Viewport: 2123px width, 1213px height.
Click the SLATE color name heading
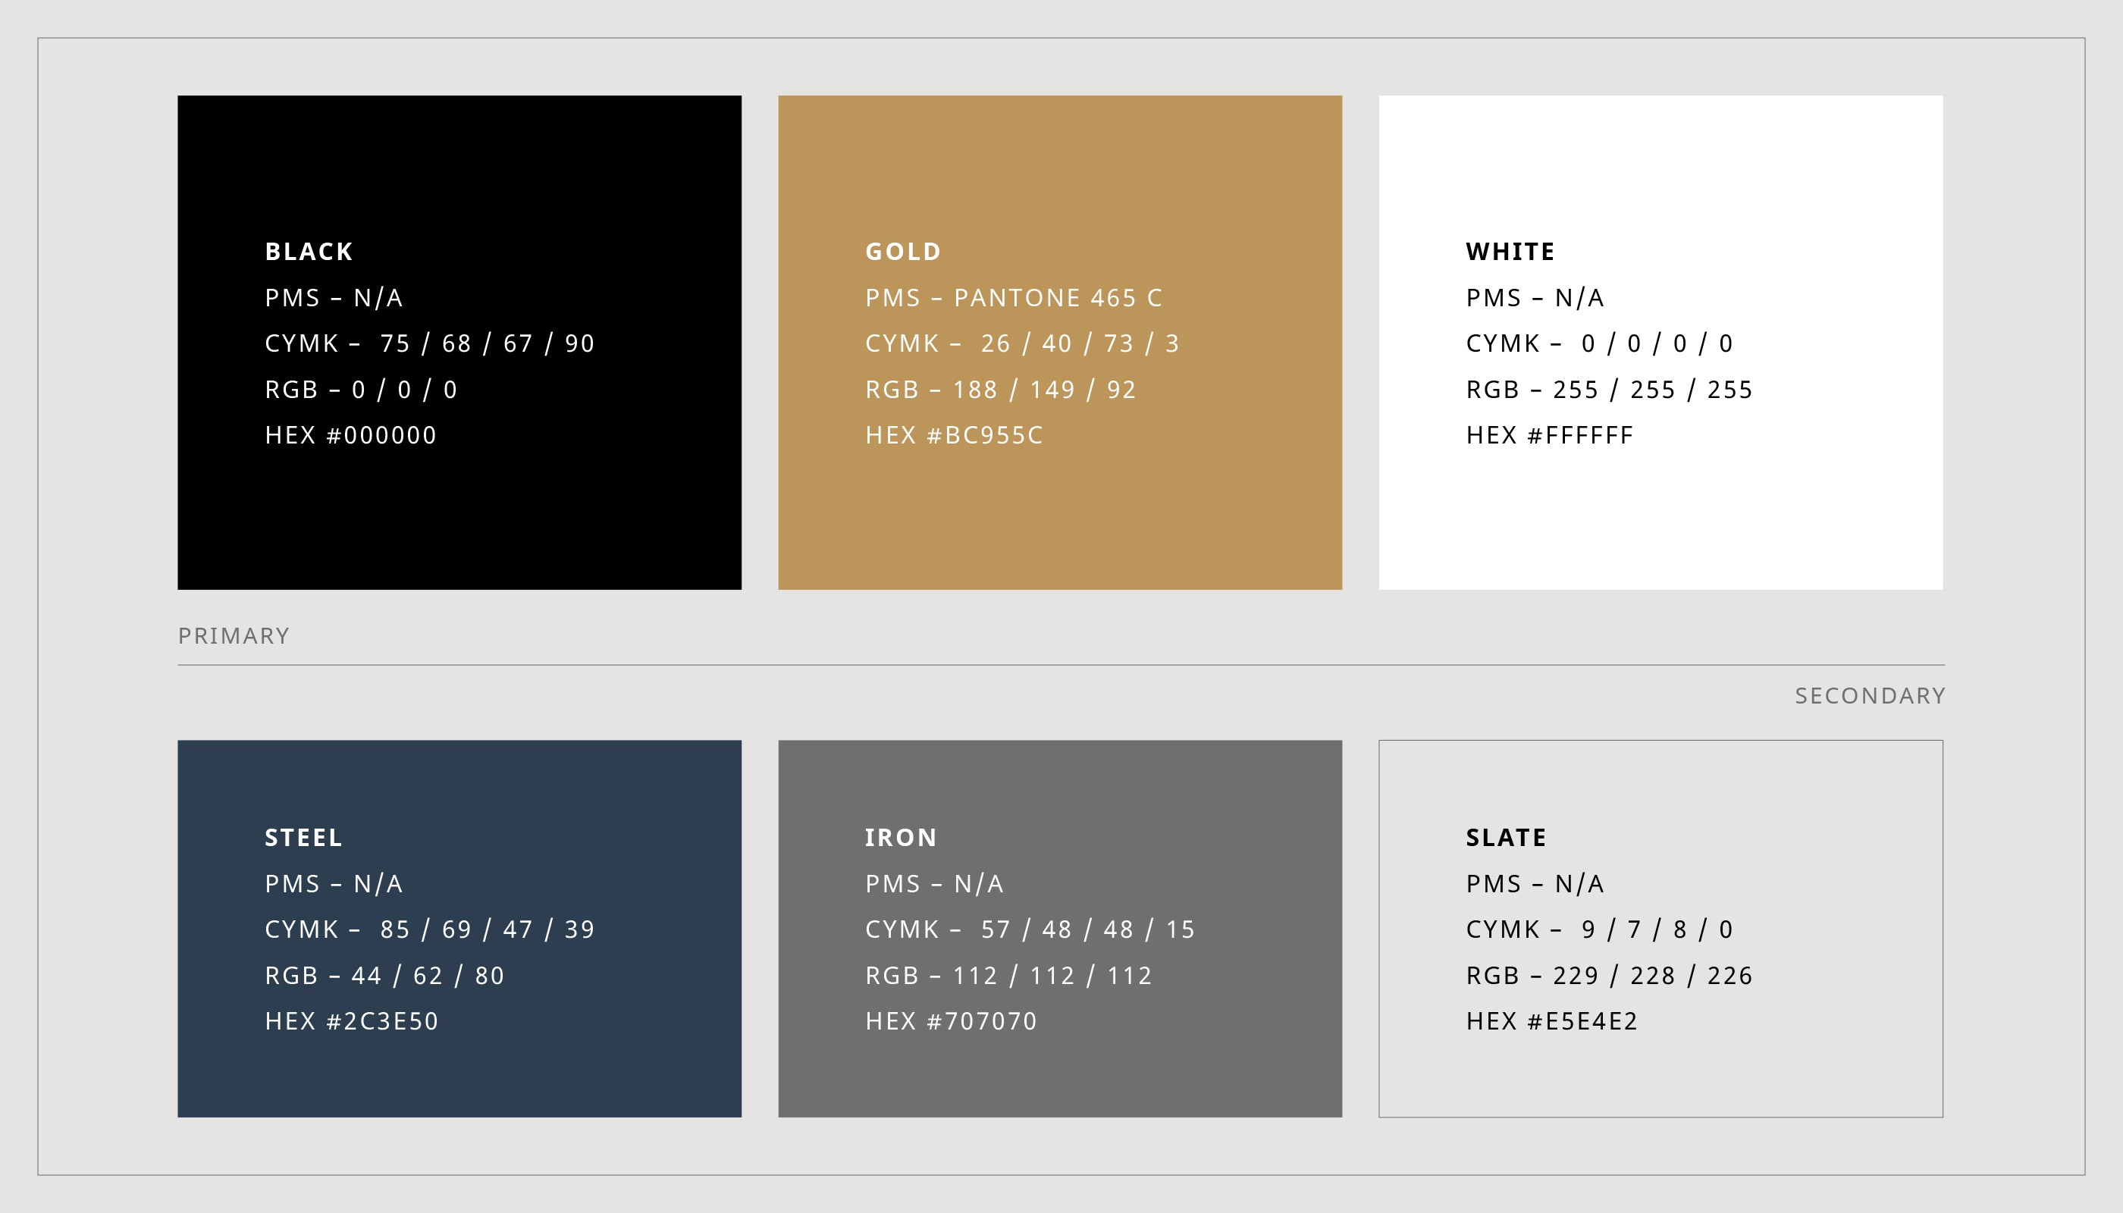[1506, 837]
